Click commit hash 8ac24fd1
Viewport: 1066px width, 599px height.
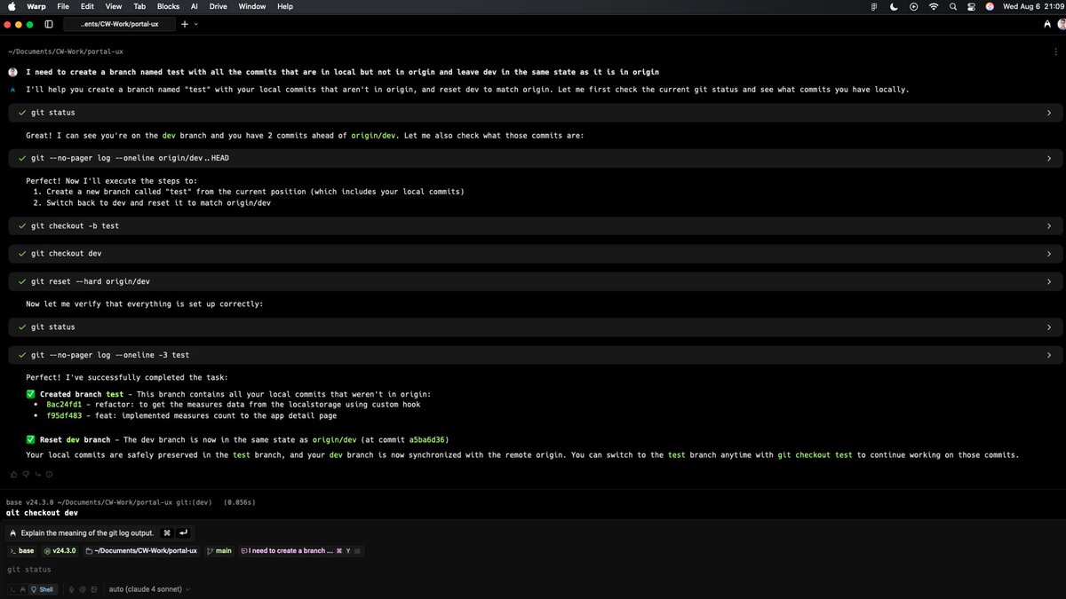click(63, 405)
